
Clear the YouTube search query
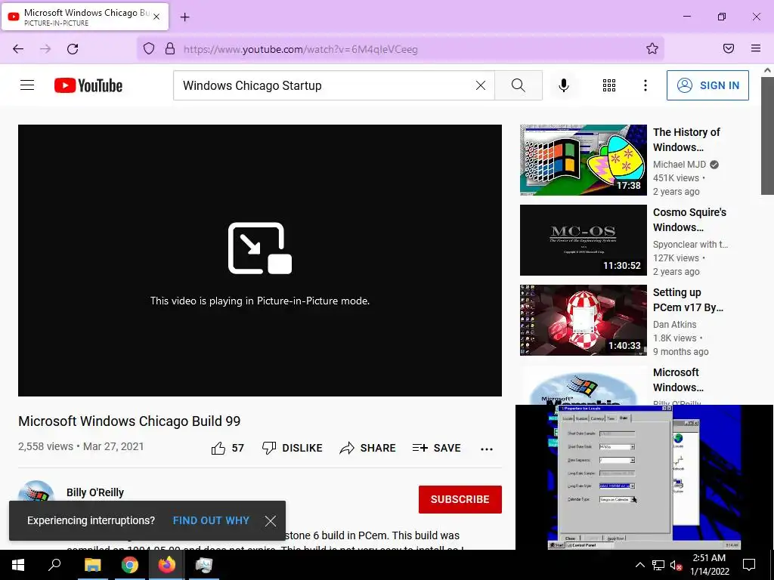[x=480, y=85]
